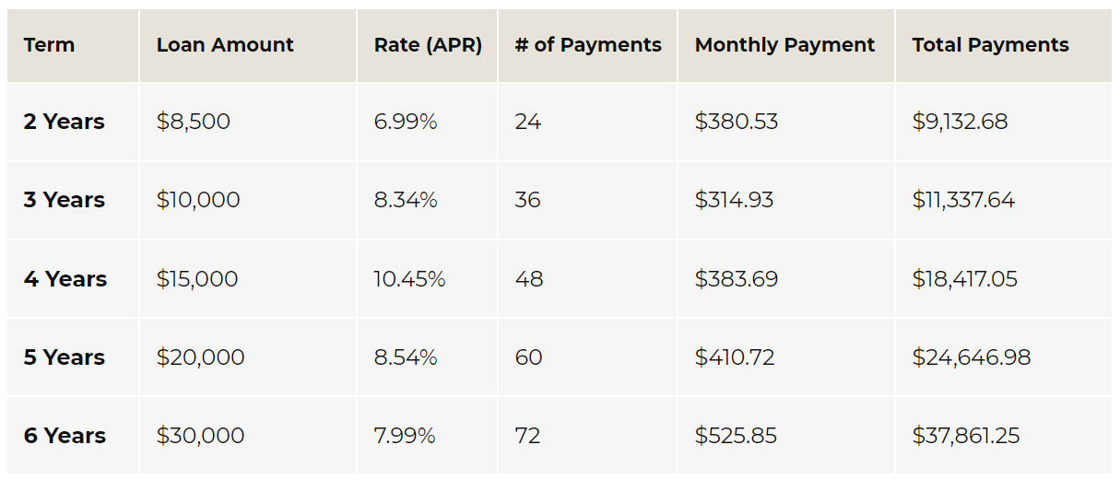Click the Total Payments column header
Image resolution: width=1120 pixels, height=480 pixels.
tap(990, 45)
